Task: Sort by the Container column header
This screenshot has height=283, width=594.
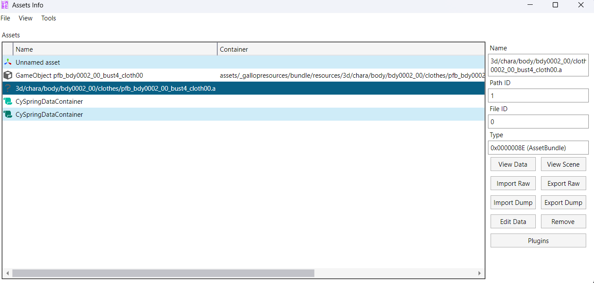Action: [351, 49]
